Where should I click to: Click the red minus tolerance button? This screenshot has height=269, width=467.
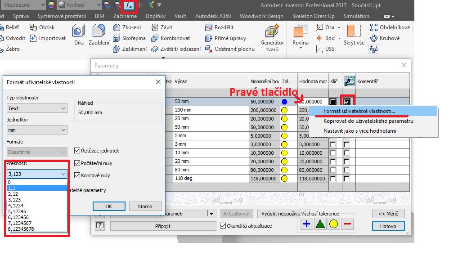tap(347, 224)
